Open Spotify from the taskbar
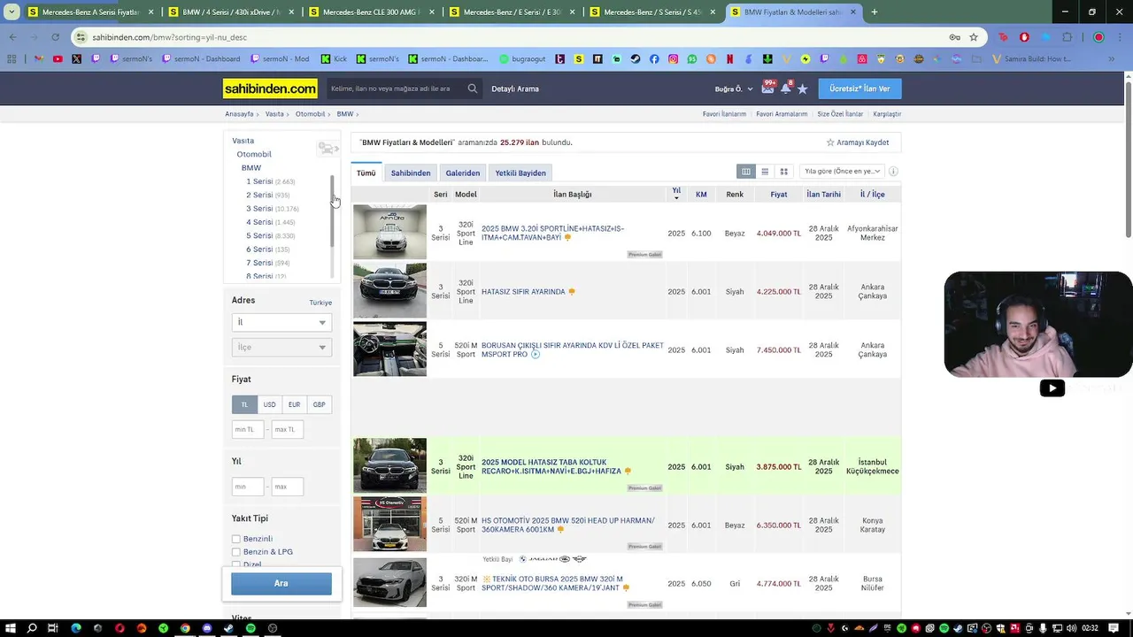1133x637 pixels. [x=250, y=628]
